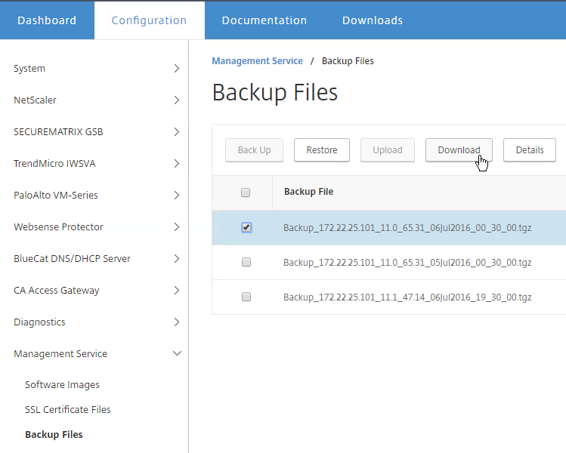
Task: Toggle the select-all checkbox in header
Action: click(246, 193)
